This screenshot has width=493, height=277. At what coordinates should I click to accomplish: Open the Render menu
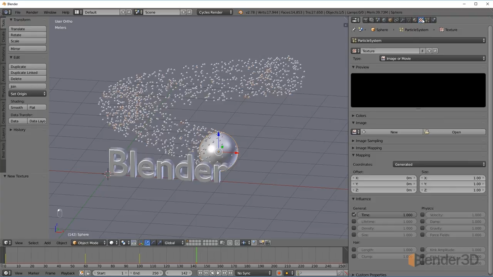pyautogui.click(x=32, y=12)
